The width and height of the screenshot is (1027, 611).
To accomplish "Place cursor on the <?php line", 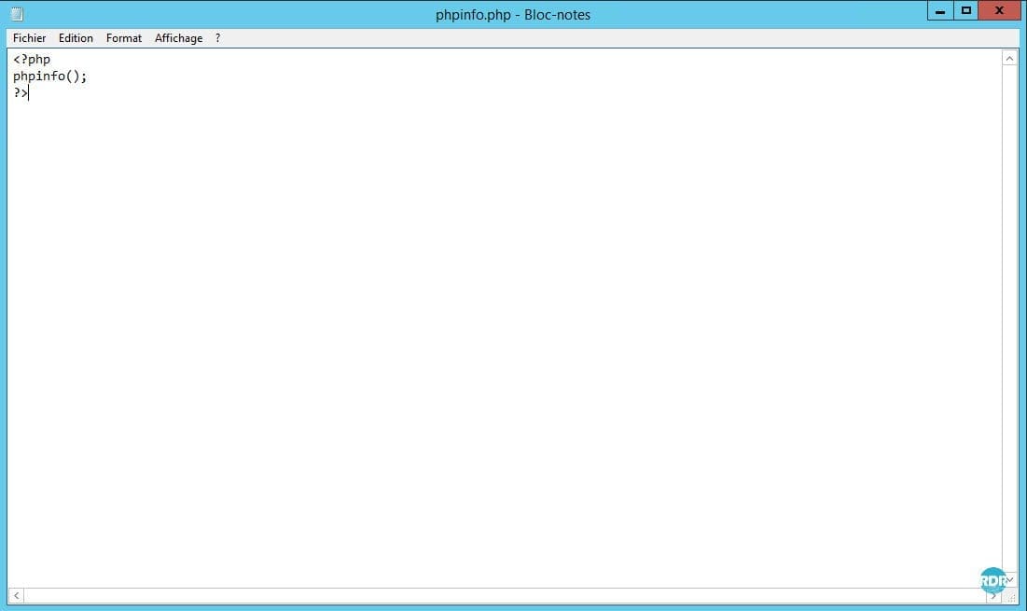I will pyautogui.click(x=32, y=59).
